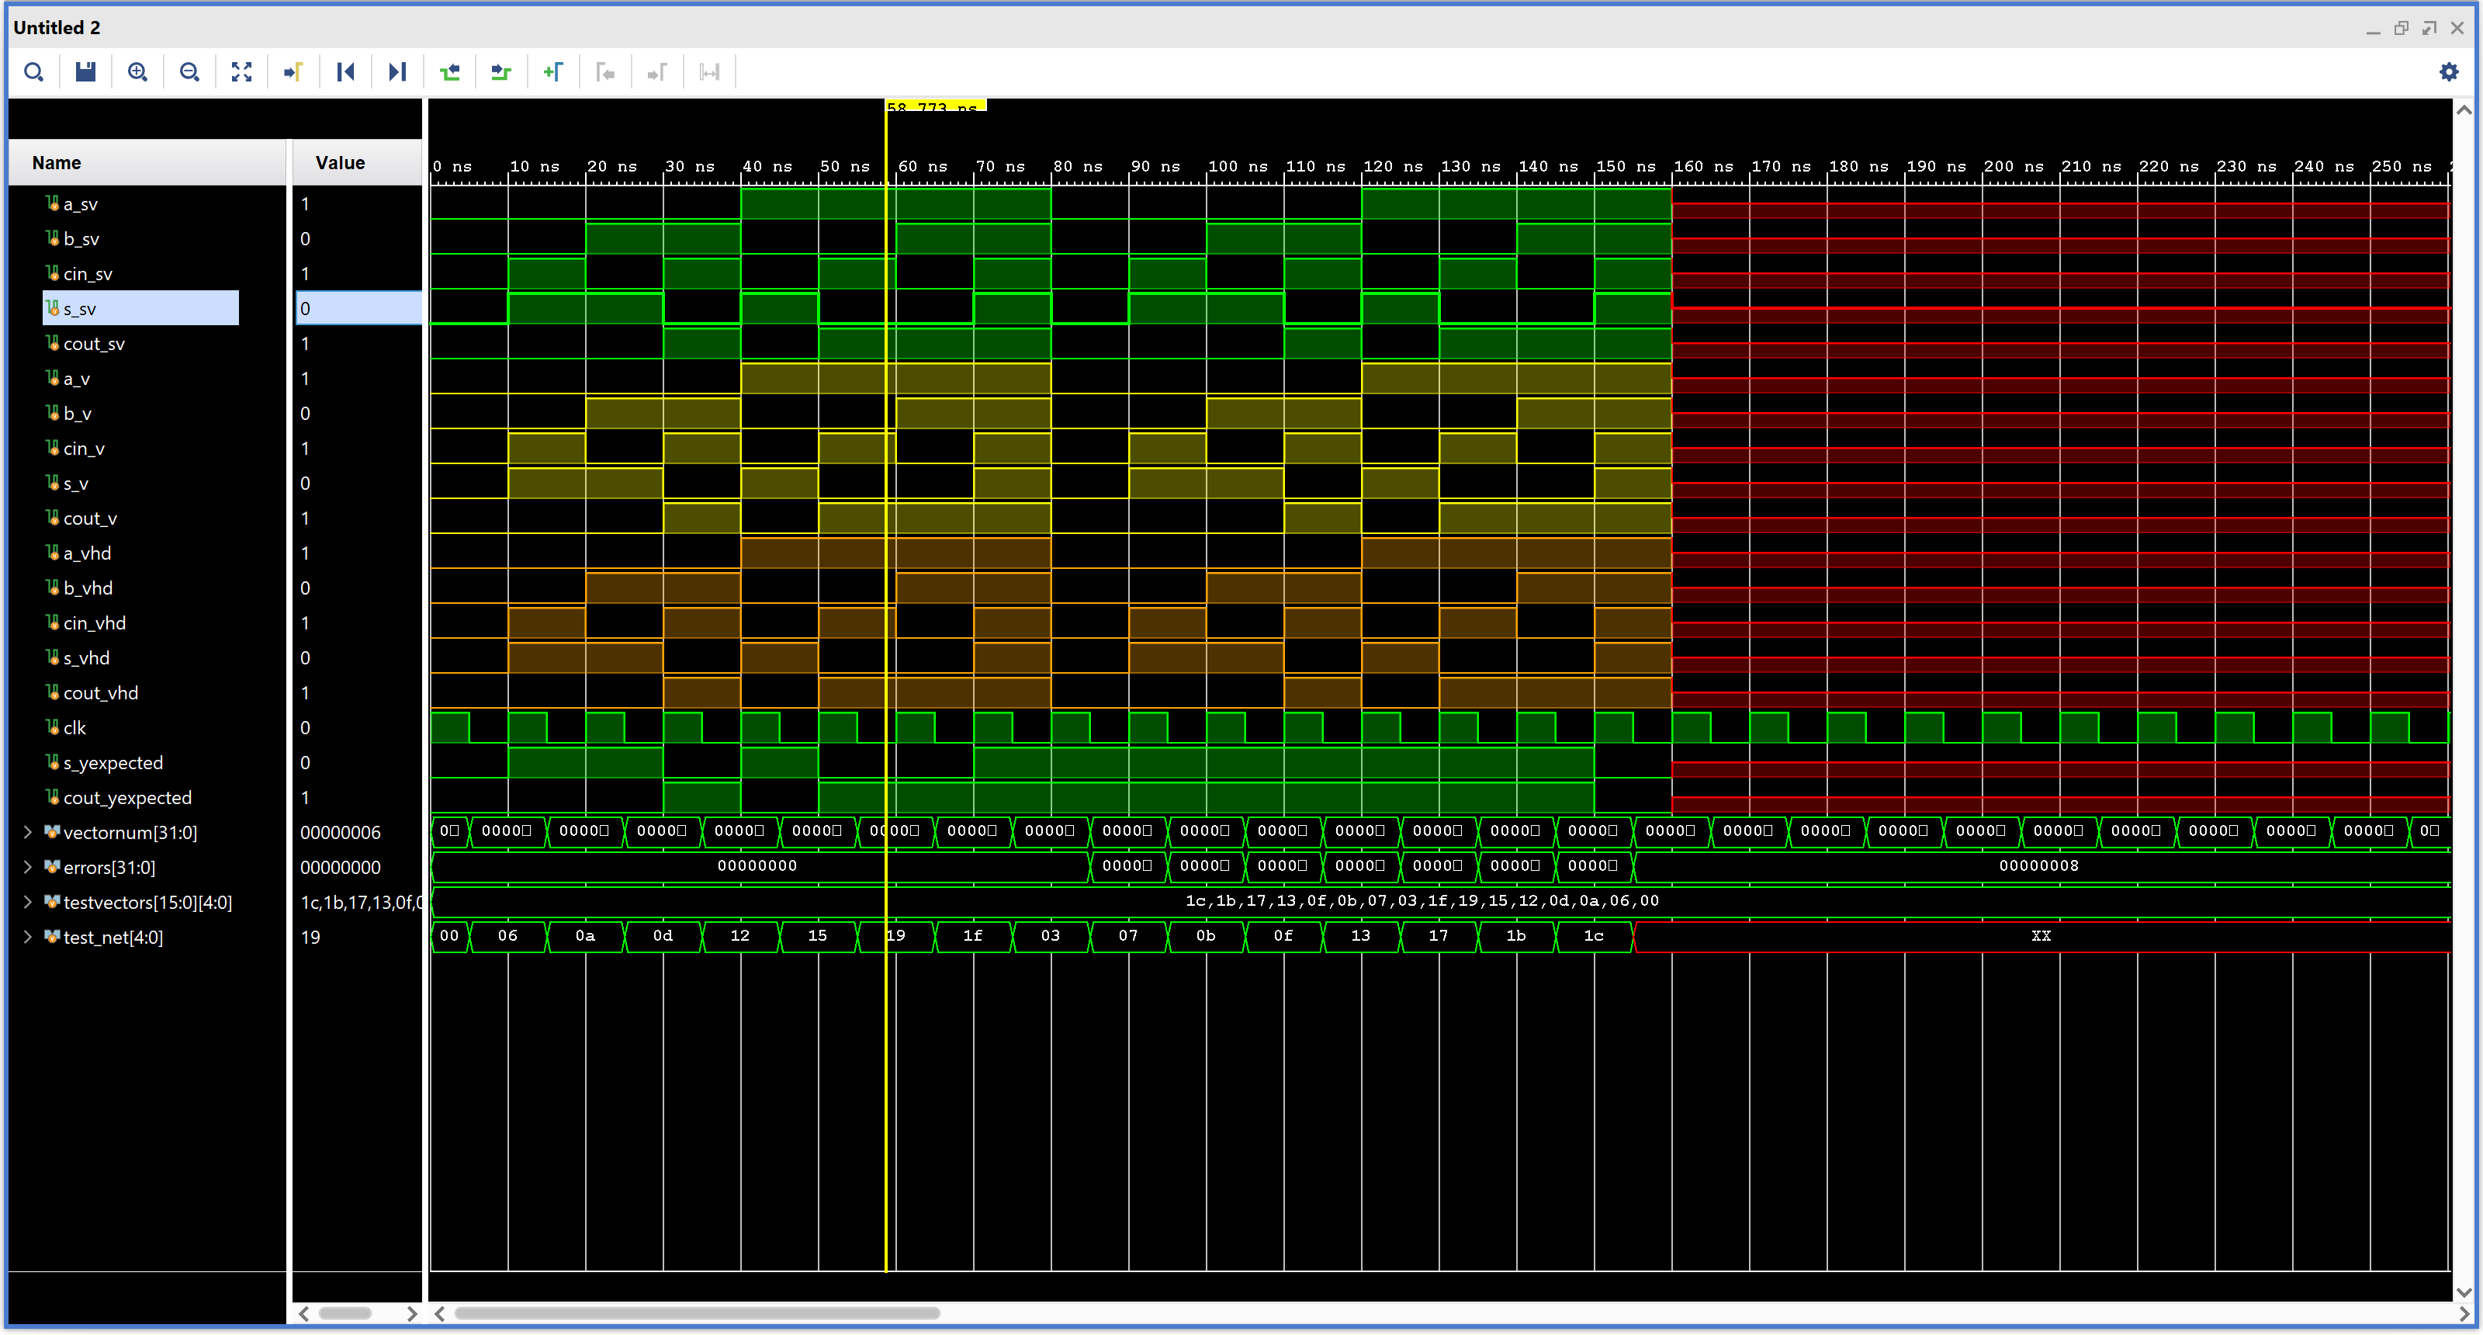Click Go to Cursor icon
The image size is (2483, 1335).
tap(294, 72)
